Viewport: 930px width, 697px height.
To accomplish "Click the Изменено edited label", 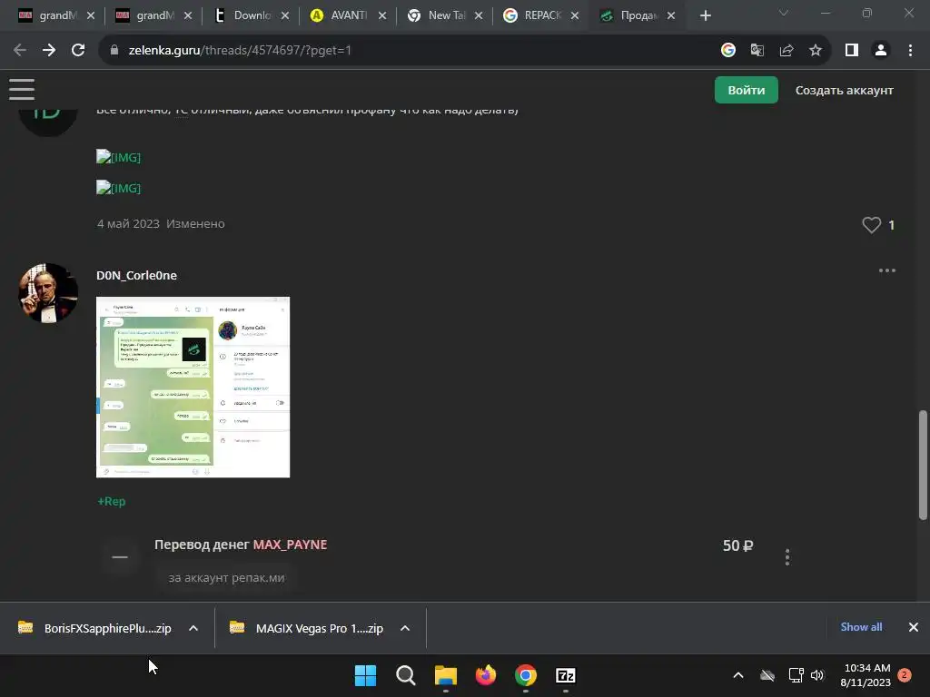I will [x=195, y=224].
